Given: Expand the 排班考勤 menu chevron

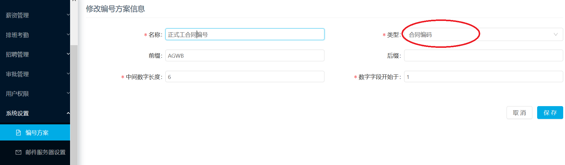Looking at the screenshot, I should (x=68, y=34).
